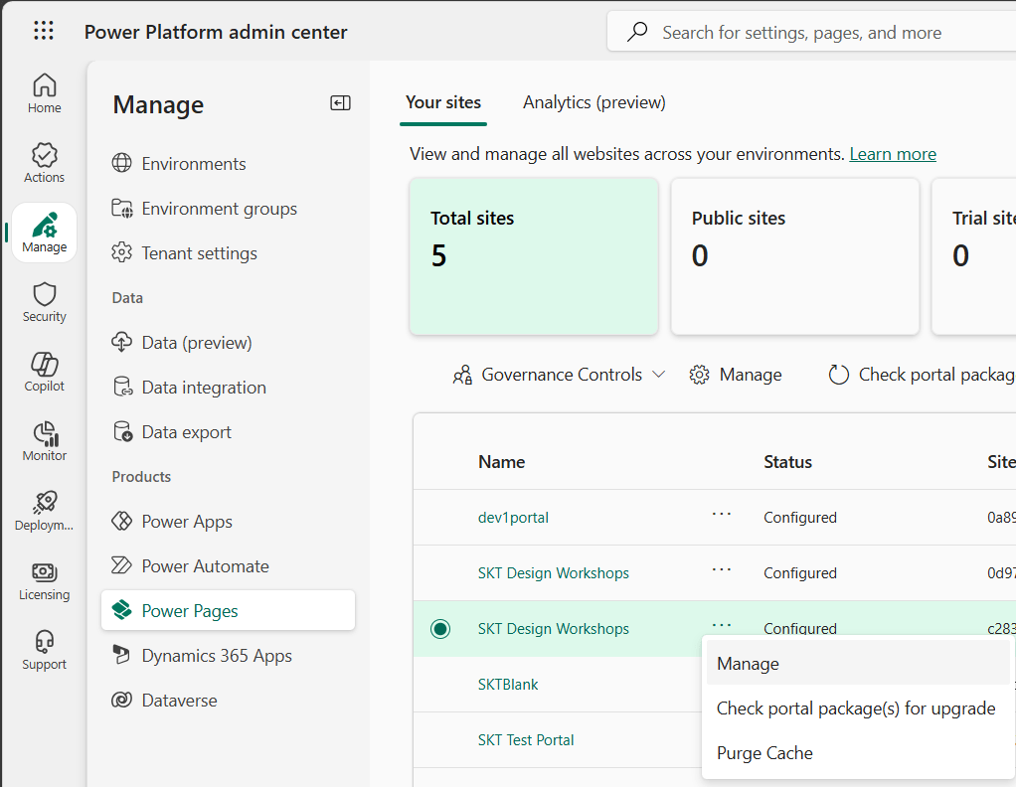Open ellipsis menu for second SKT Design Workshops
Screen dimensions: 1016x787
click(x=722, y=625)
